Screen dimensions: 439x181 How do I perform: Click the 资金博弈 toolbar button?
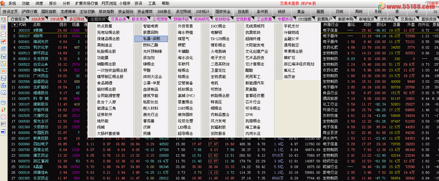point(145,12)
